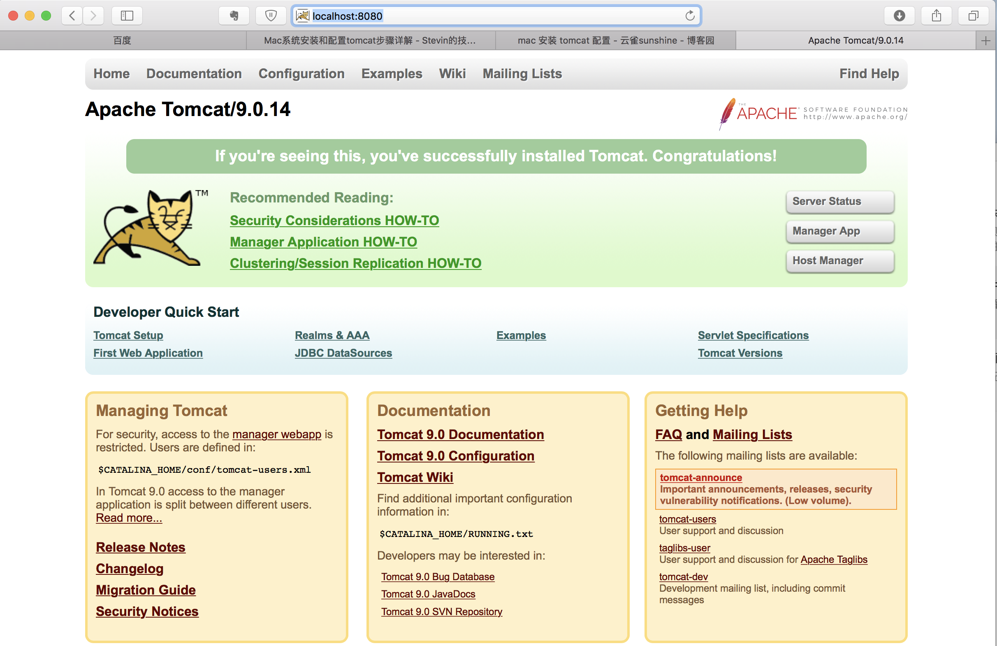Viewport: 997px width, 646px height.
Task: Open Home in the navigation bar
Action: [x=111, y=74]
